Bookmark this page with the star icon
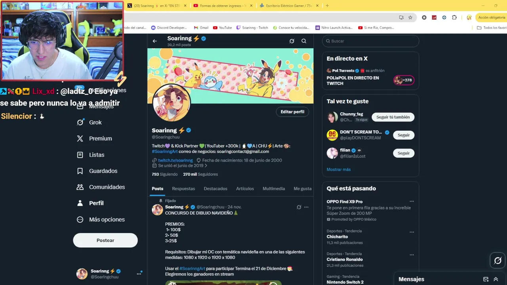The width and height of the screenshot is (507, 285). [410, 17]
